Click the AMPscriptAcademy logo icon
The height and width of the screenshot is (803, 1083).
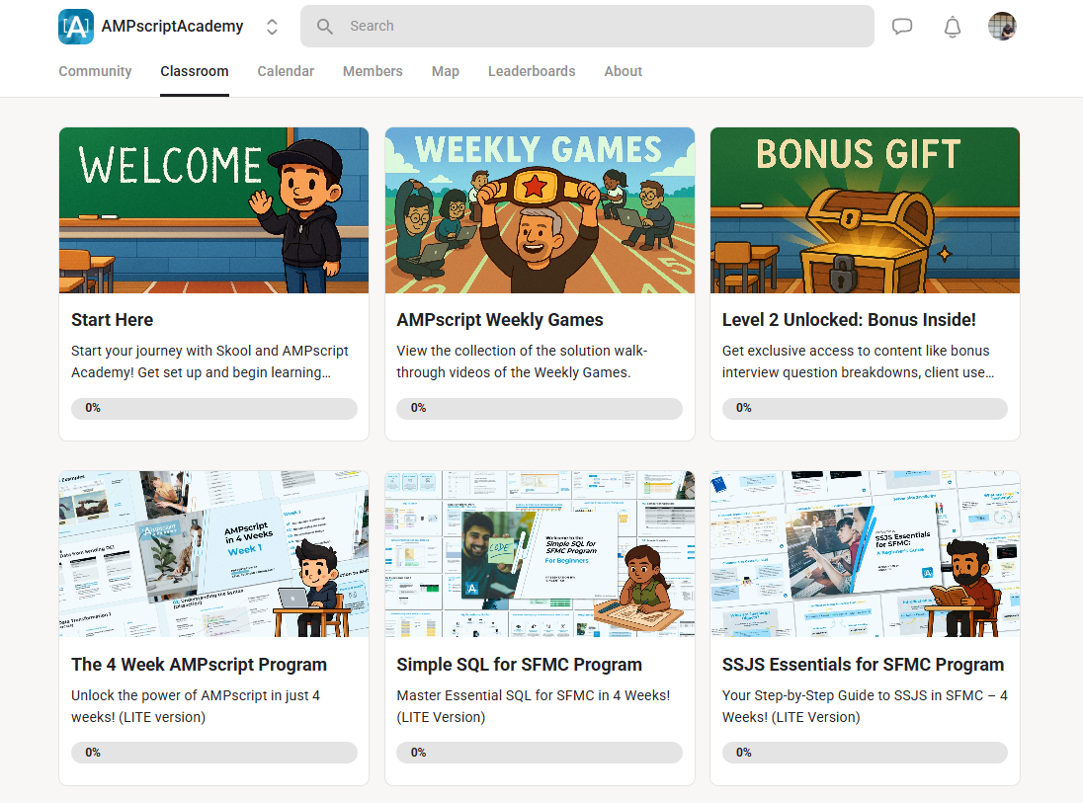[76, 27]
